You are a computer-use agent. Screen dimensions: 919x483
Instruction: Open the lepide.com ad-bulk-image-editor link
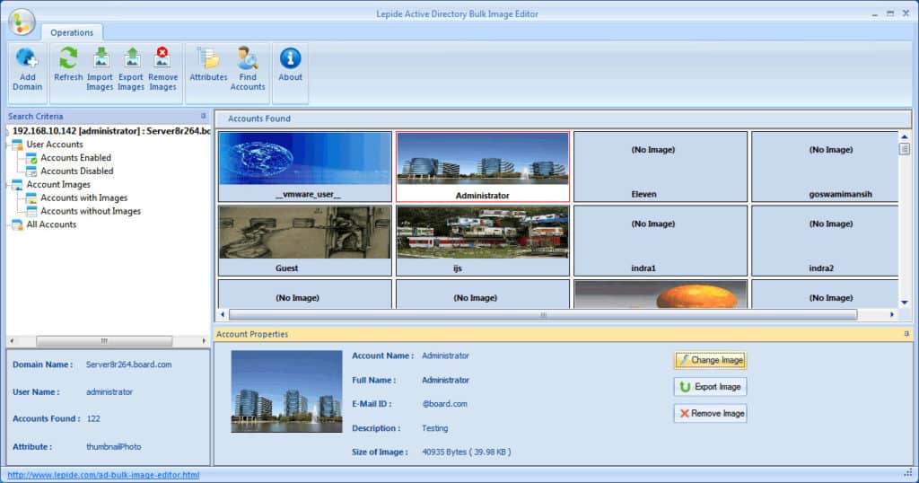click(x=103, y=475)
